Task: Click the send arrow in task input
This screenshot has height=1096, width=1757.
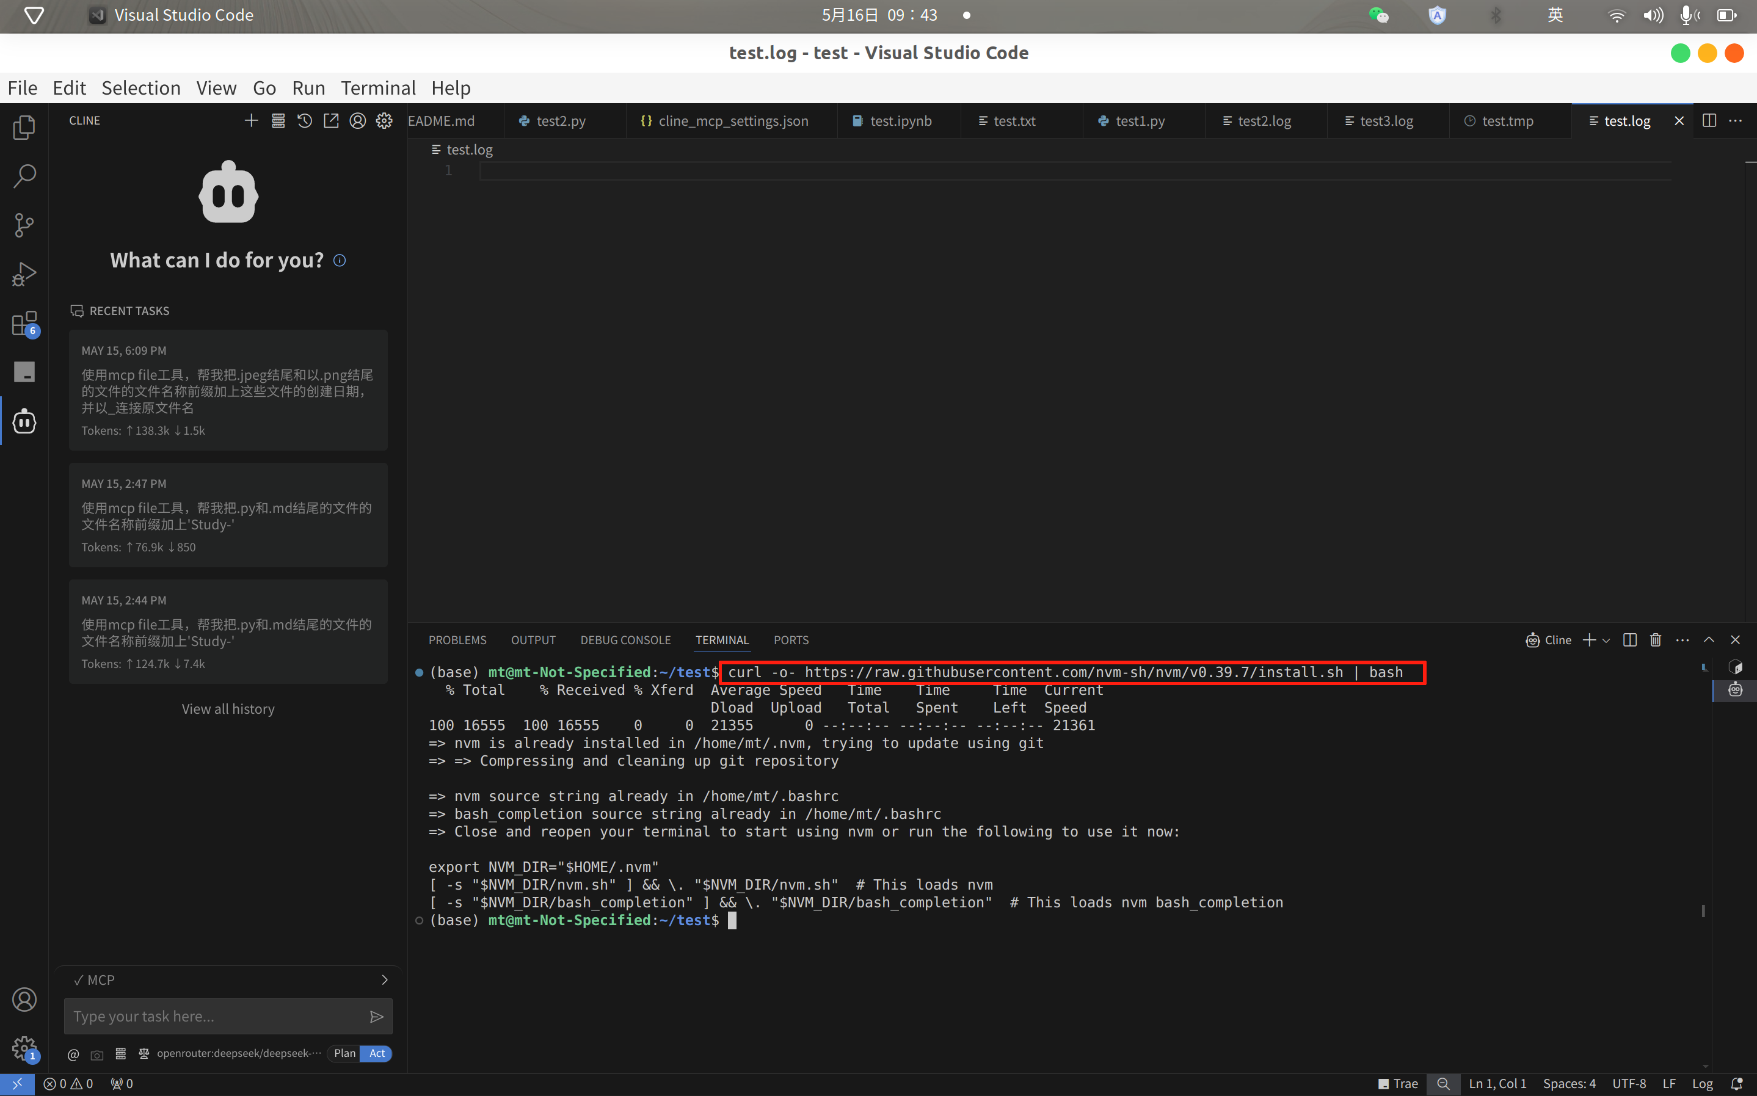Action: click(x=376, y=1016)
